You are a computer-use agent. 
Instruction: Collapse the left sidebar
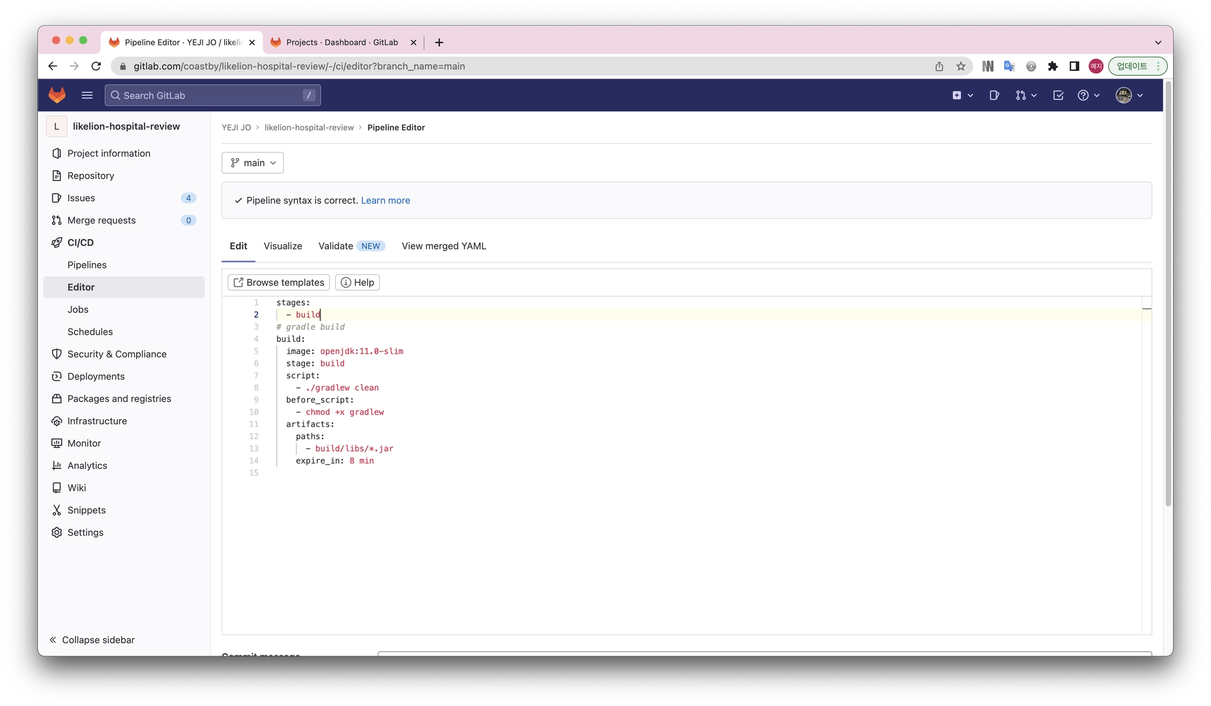click(92, 640)
